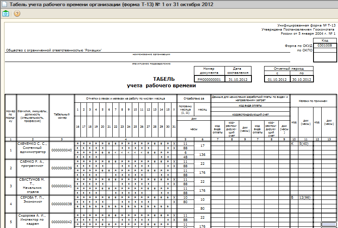Open help via question mark icon
Viewport: 338px width, 228px height.
point(17,13)
